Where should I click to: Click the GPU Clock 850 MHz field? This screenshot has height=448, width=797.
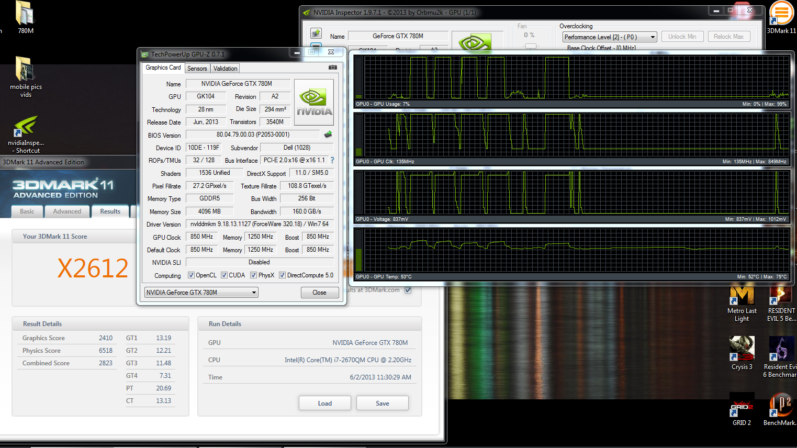(201, 237)
